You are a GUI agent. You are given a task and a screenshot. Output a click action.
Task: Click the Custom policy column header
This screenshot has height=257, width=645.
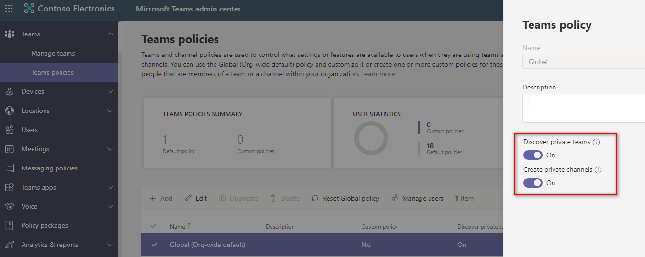(379, 227)
